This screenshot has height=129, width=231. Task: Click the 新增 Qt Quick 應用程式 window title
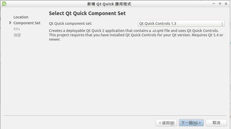pyautogui.click(x=109, y=4)
